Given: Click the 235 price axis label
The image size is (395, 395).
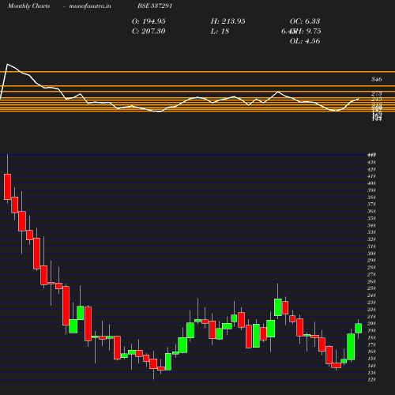Looking at the screenshot, I should 371,303.
